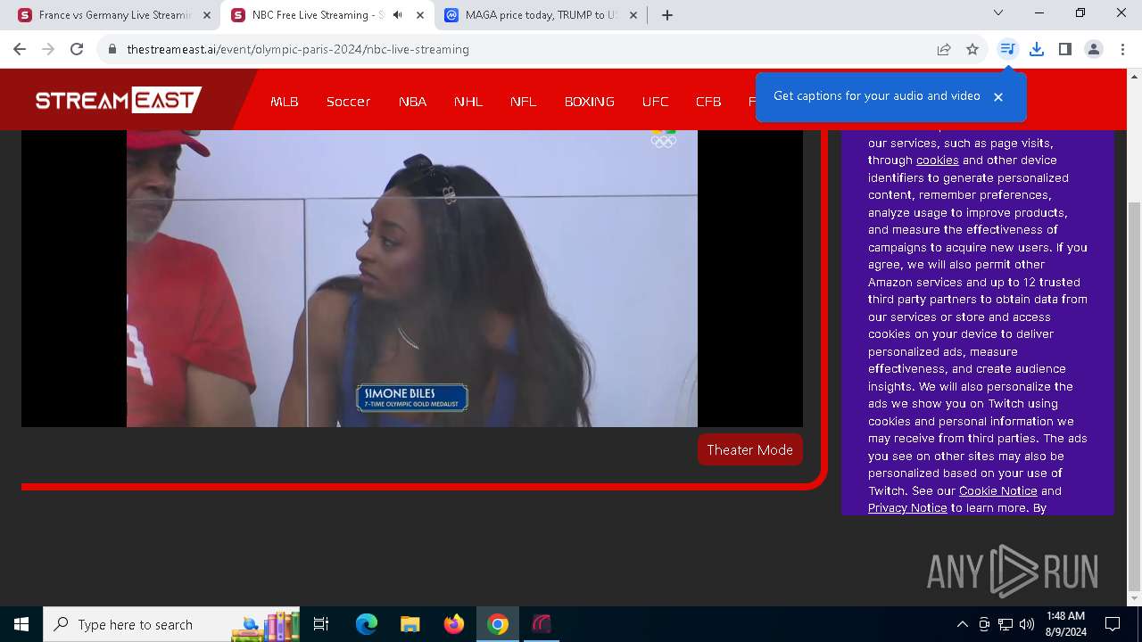The height and width of the screenshot is (642, 1142).
Task: Toggle Chrome side panel icon
Action: click(1065, 49)
